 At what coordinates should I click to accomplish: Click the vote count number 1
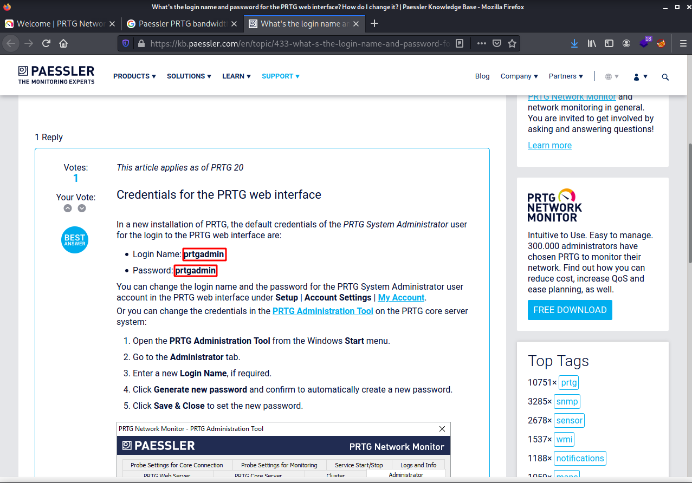(75, 178)
